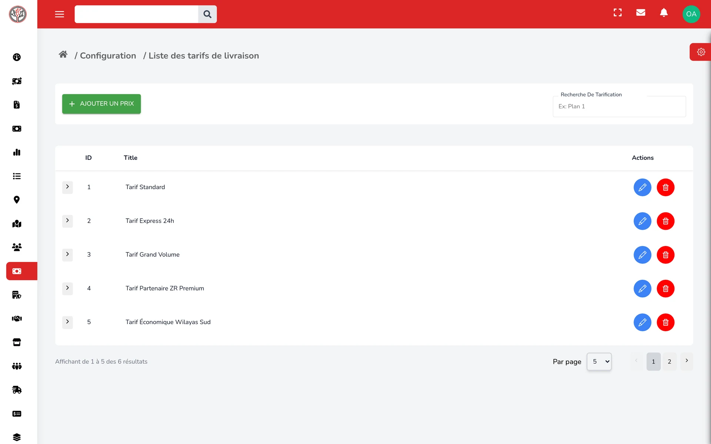Expand Tarif Partenaire ZR Premium row

tap(67, 288)
